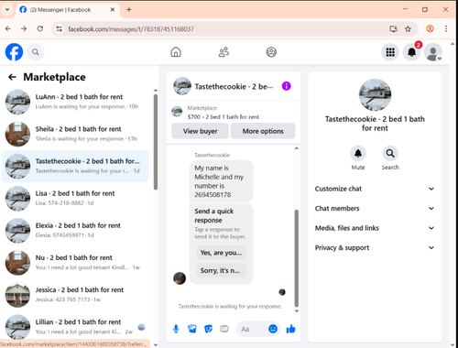Choose a sticker from the sticker icon
Screen dimensions: 458x348
208,329
